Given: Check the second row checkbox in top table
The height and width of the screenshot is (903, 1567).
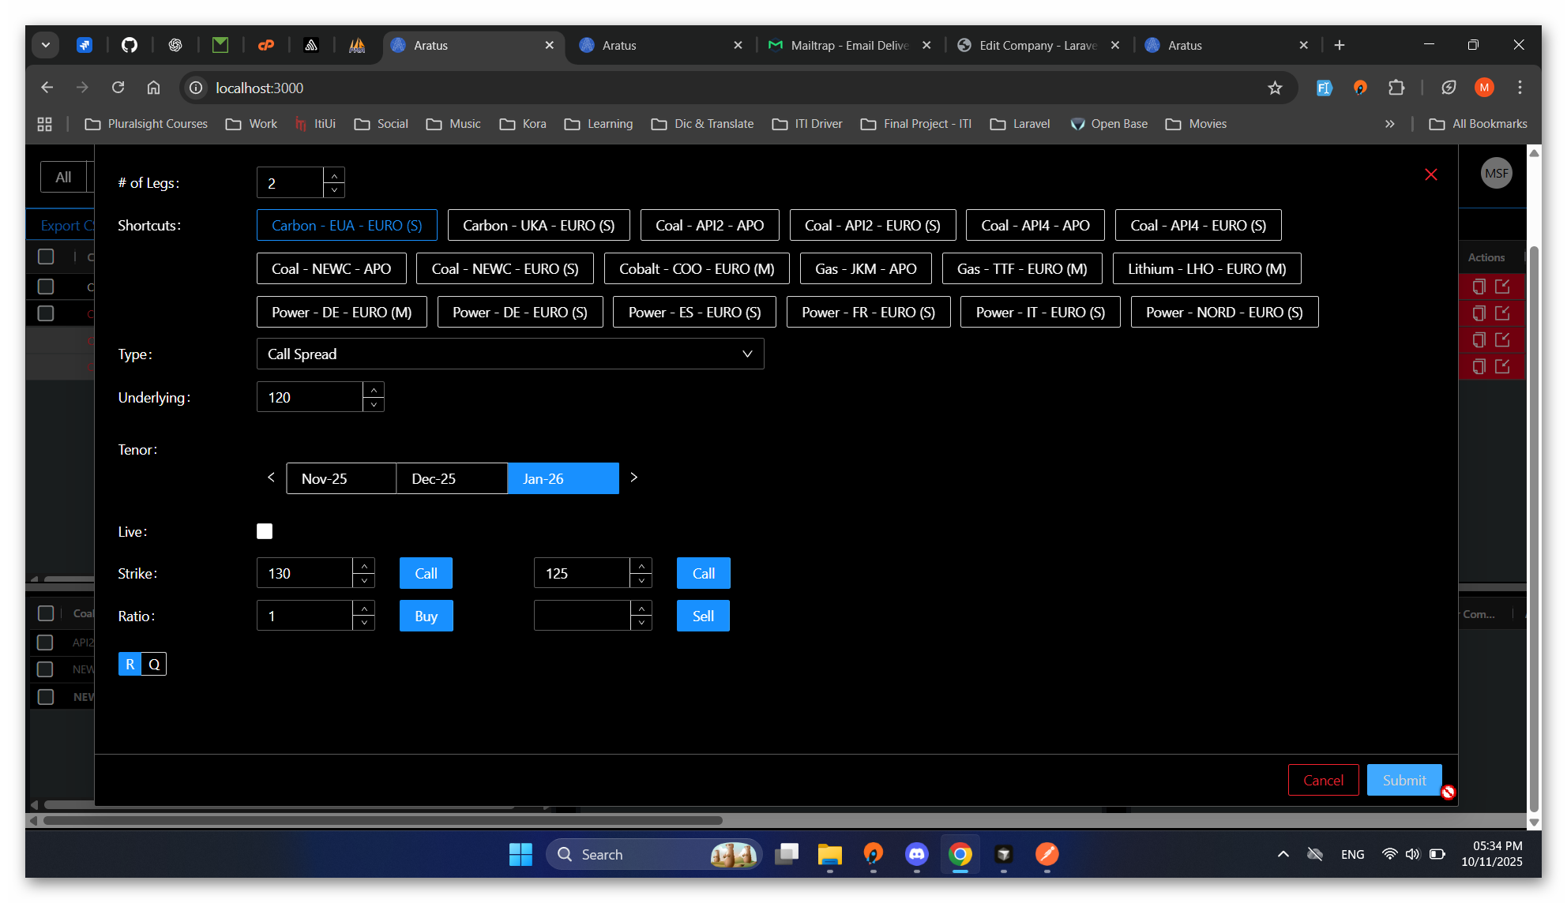Looking at the screenshot, I should coord(46,313).
